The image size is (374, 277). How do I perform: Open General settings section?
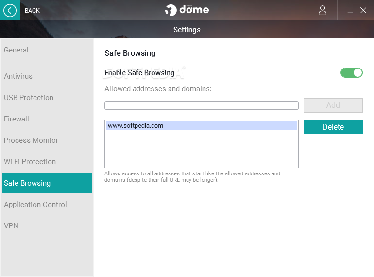click(16, 50)
